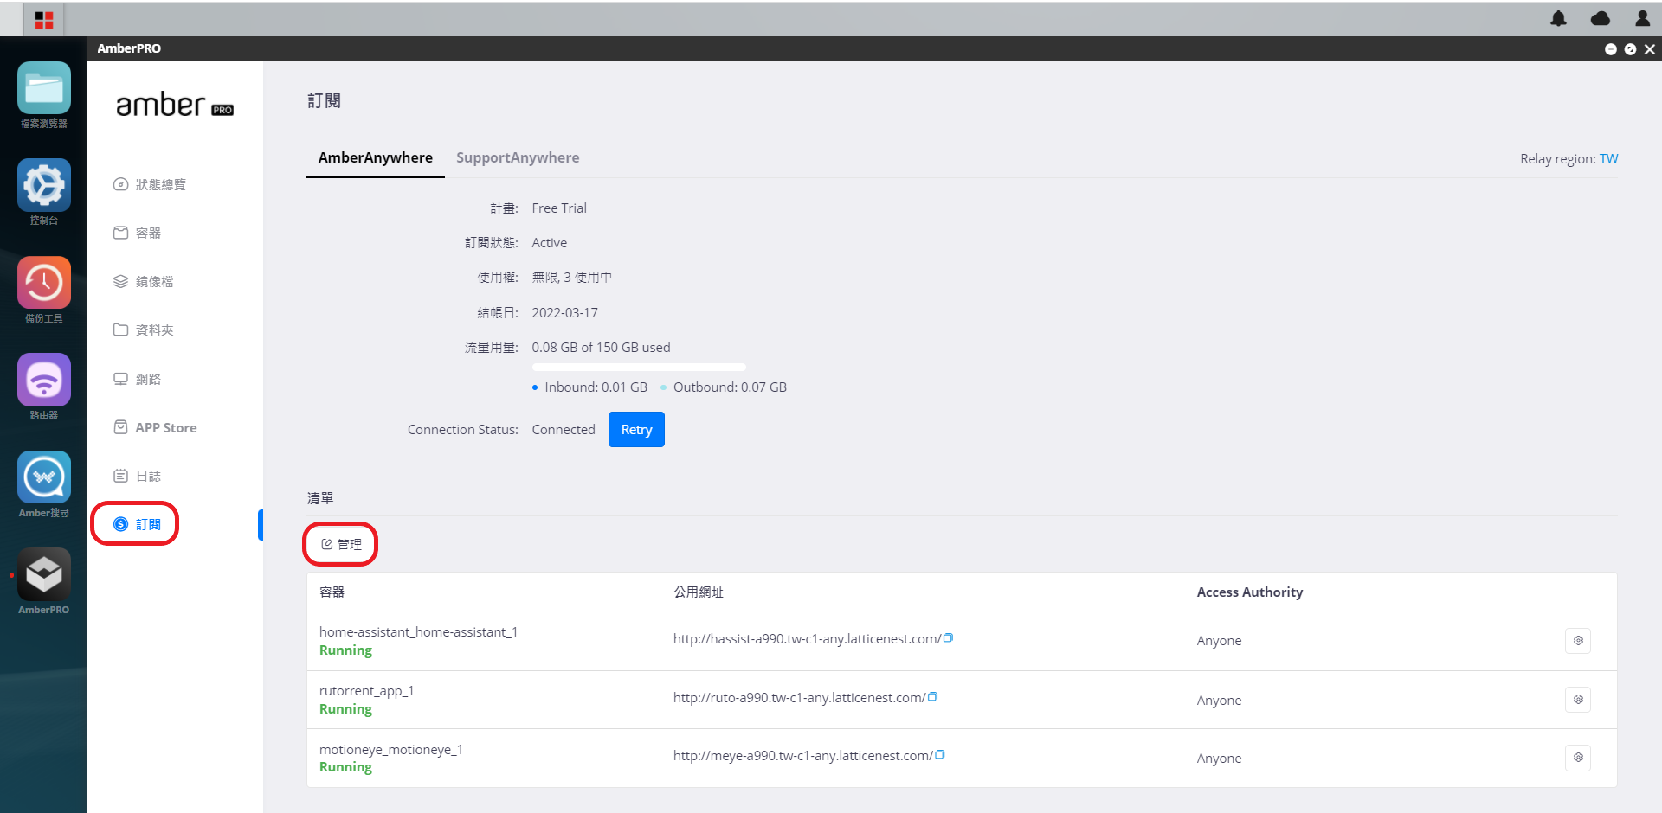Click the Retry connection button
Viewport: 1662px width, 813px height.
(x=636, y=429)
